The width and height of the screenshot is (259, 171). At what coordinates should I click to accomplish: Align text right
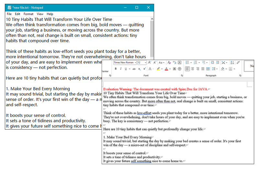coord(198,69)
